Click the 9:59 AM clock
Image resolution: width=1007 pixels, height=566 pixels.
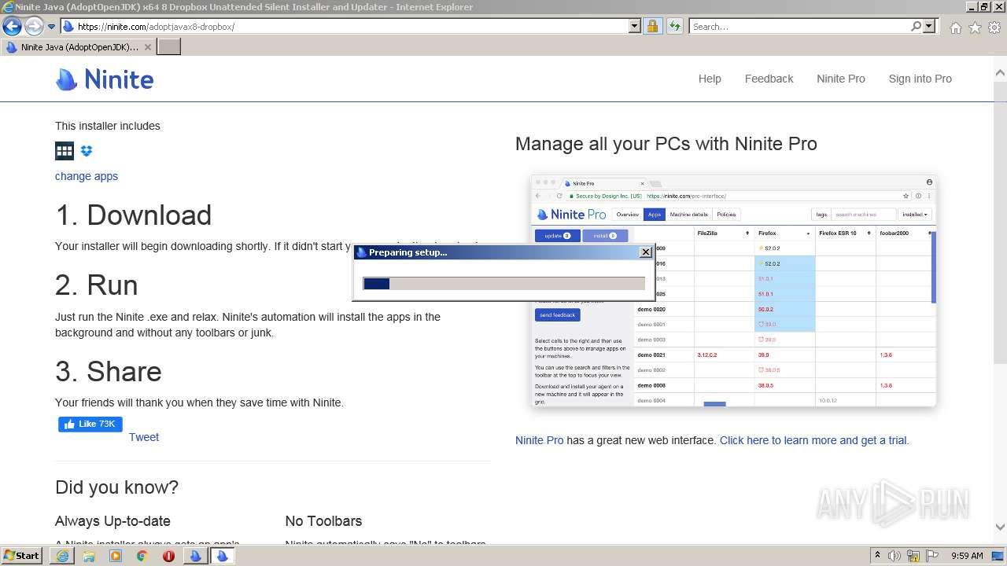(x=967, y=556)
